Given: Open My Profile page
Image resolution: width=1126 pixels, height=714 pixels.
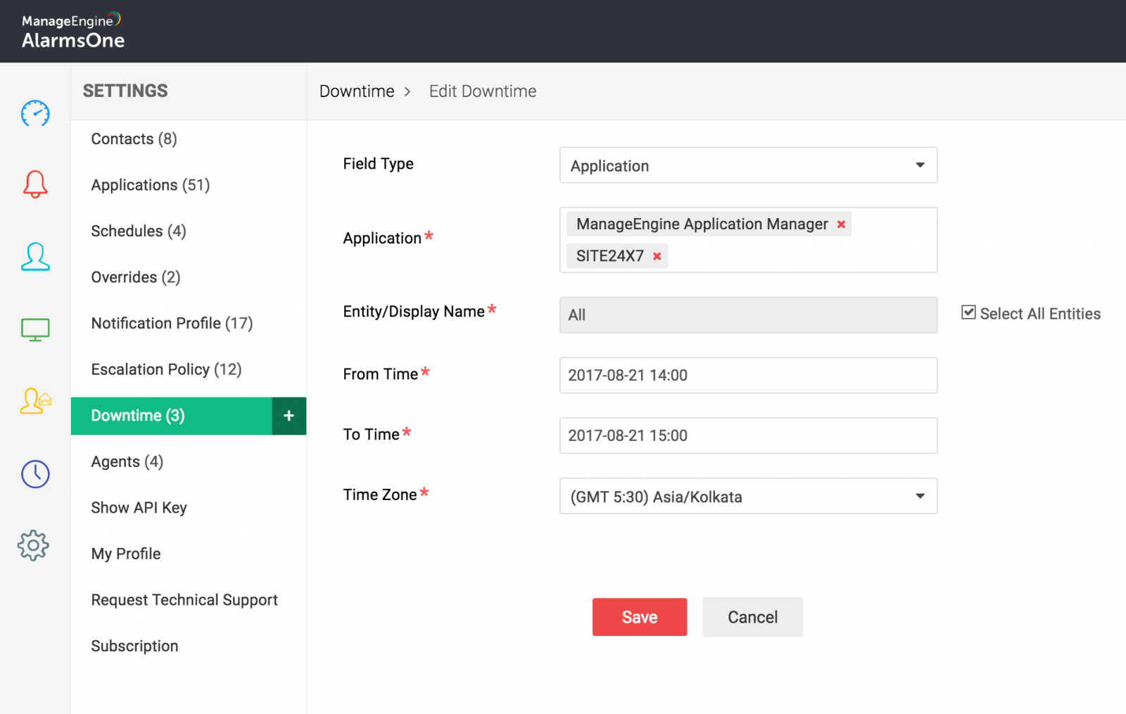Looking at the screenshot, I should 126,554.
